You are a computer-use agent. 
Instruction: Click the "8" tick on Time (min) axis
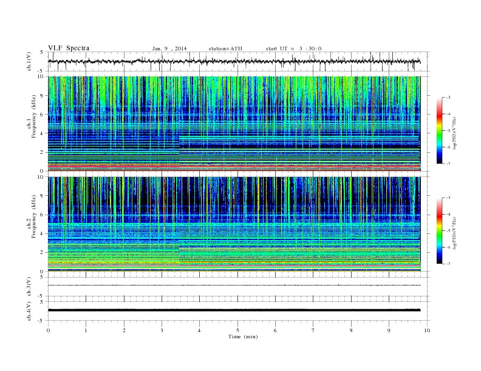click(x=351, y=330)
